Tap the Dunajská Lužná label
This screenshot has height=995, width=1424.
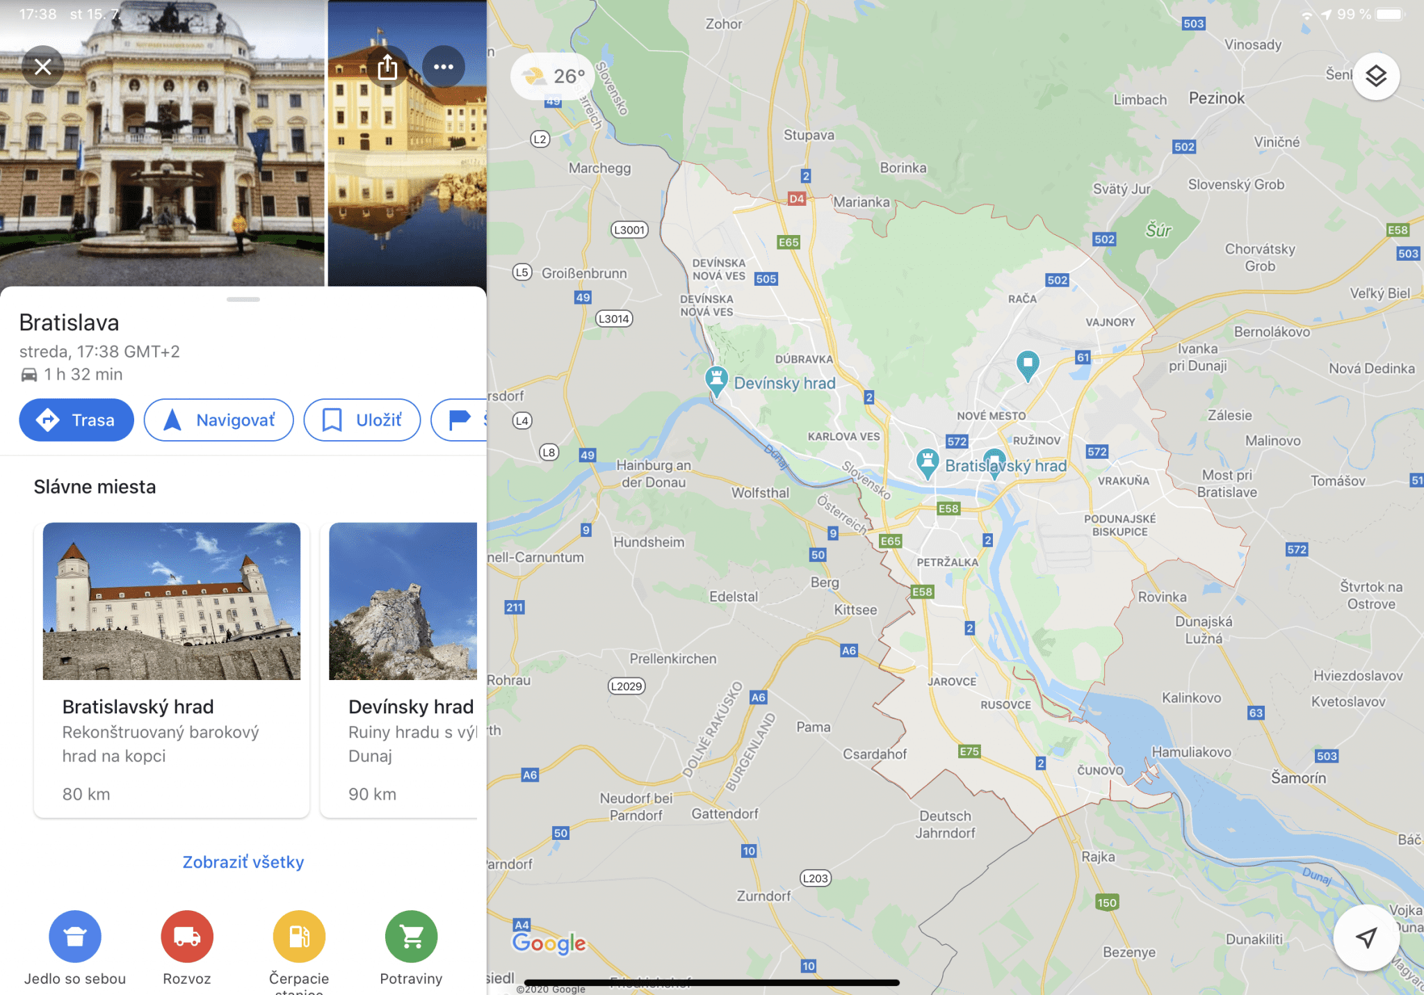[1204, 630]
